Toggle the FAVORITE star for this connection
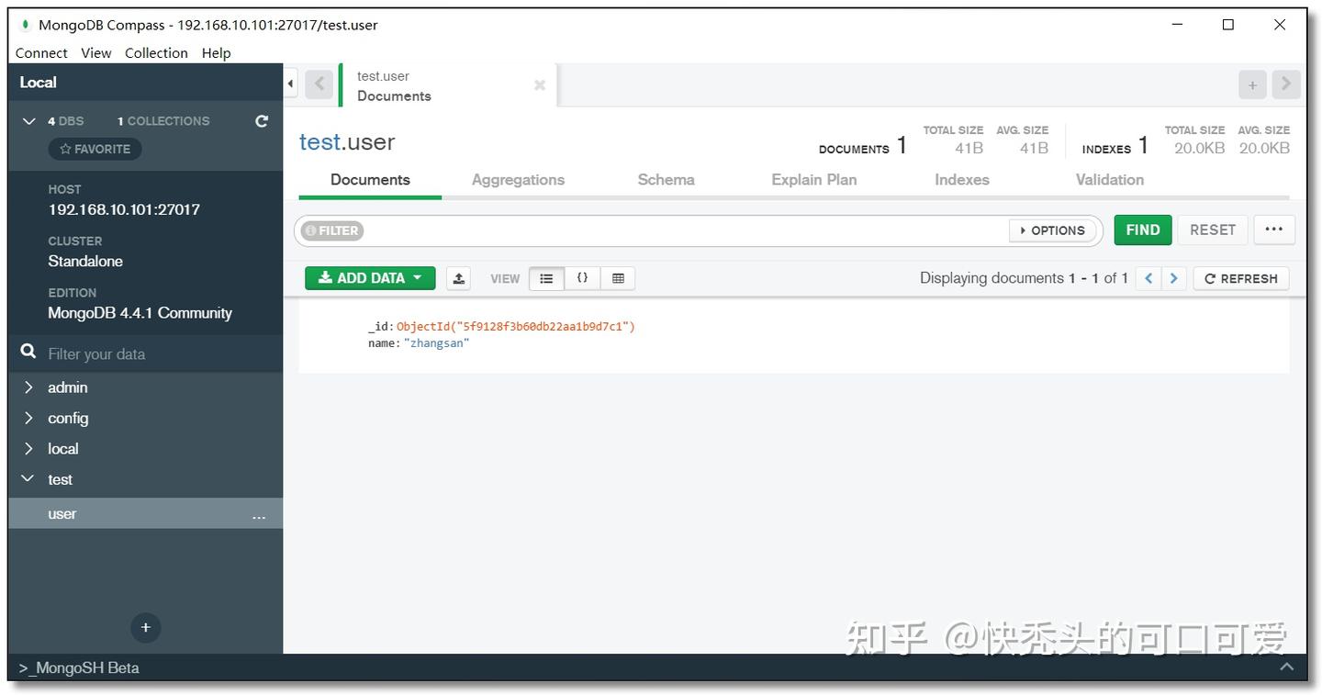 [x=95, y=149]
